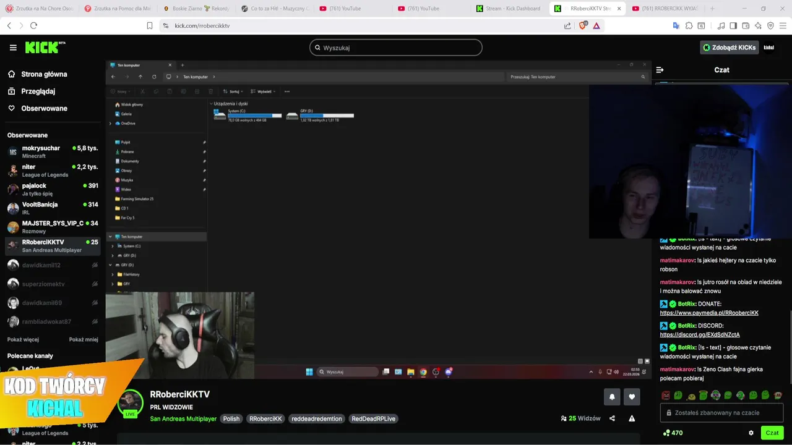Close the active RRoberciKKTV browser tab
This screenshot has width=792, height=445.
click(x=619, y=9)
